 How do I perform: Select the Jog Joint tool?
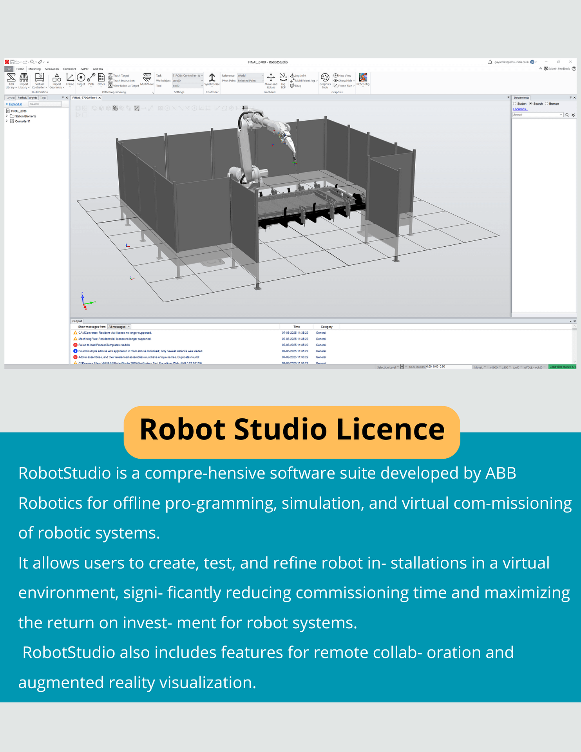tap(299, 76)
